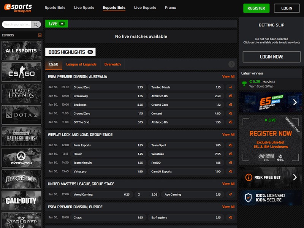This screenshot has width=304, height=228.
Task: Bet on Team Kinguin at 1.85
Action: pyautogui.click(x=108, y=163)
